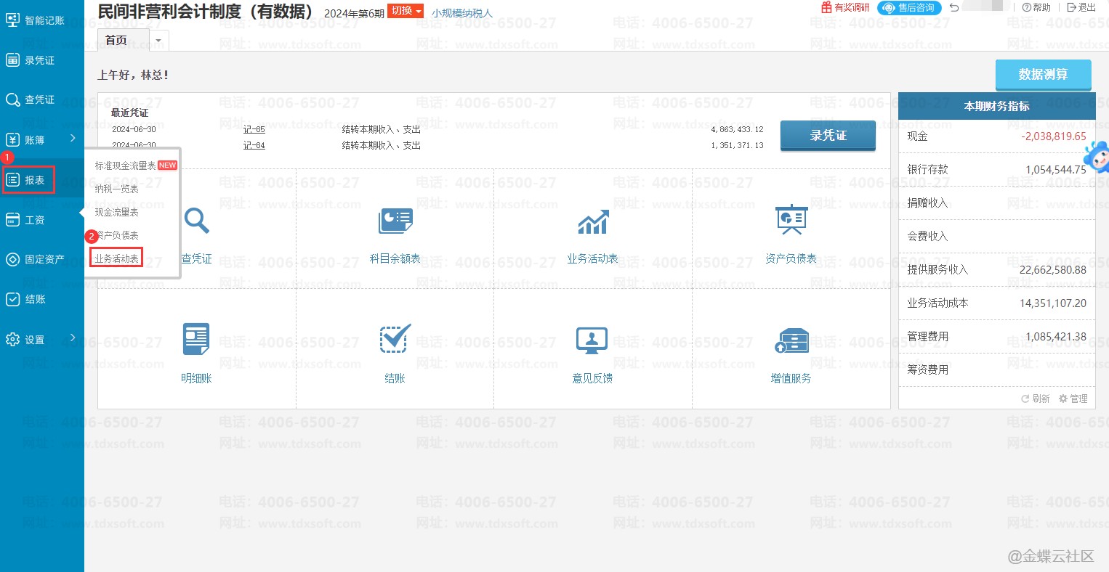Screen dimensions: 1109x572
Task: Open the 业务活动表 chart icon
Action: 592,221
